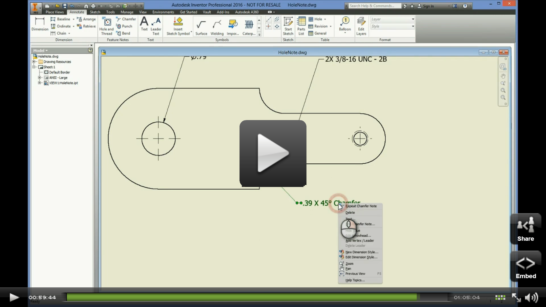Click the Hole and Thread tool
The width and height of the screenshot is (546, 307).
click(x=107, y=26)
